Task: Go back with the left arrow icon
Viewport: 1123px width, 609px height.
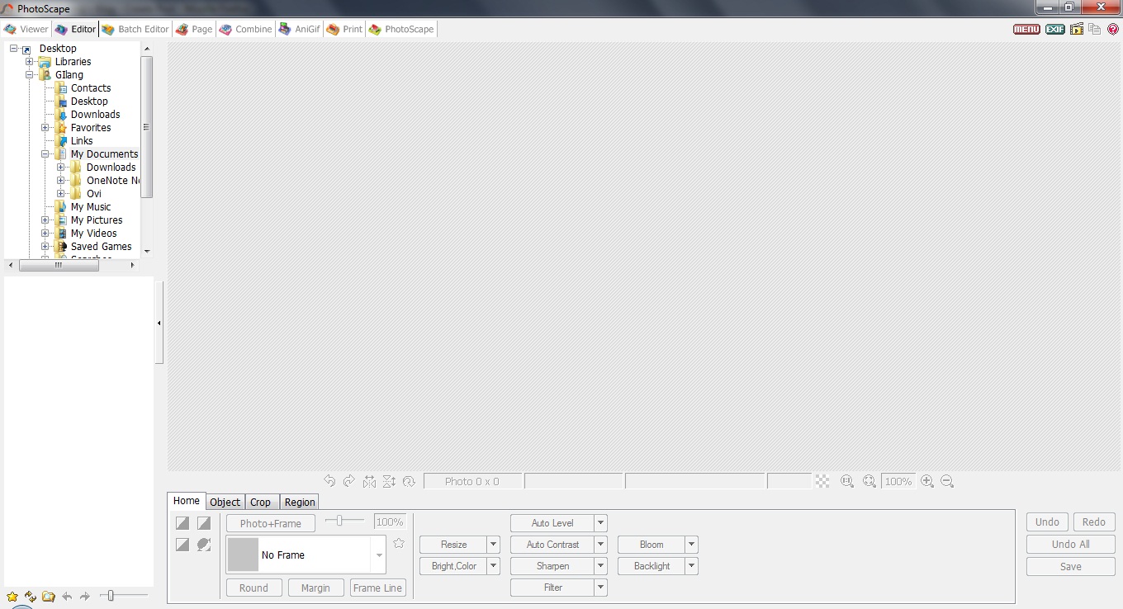Action: click(x=67, y=596)
